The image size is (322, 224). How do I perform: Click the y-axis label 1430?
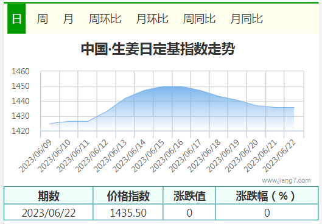pyautogui.click(x=21, y=116)
